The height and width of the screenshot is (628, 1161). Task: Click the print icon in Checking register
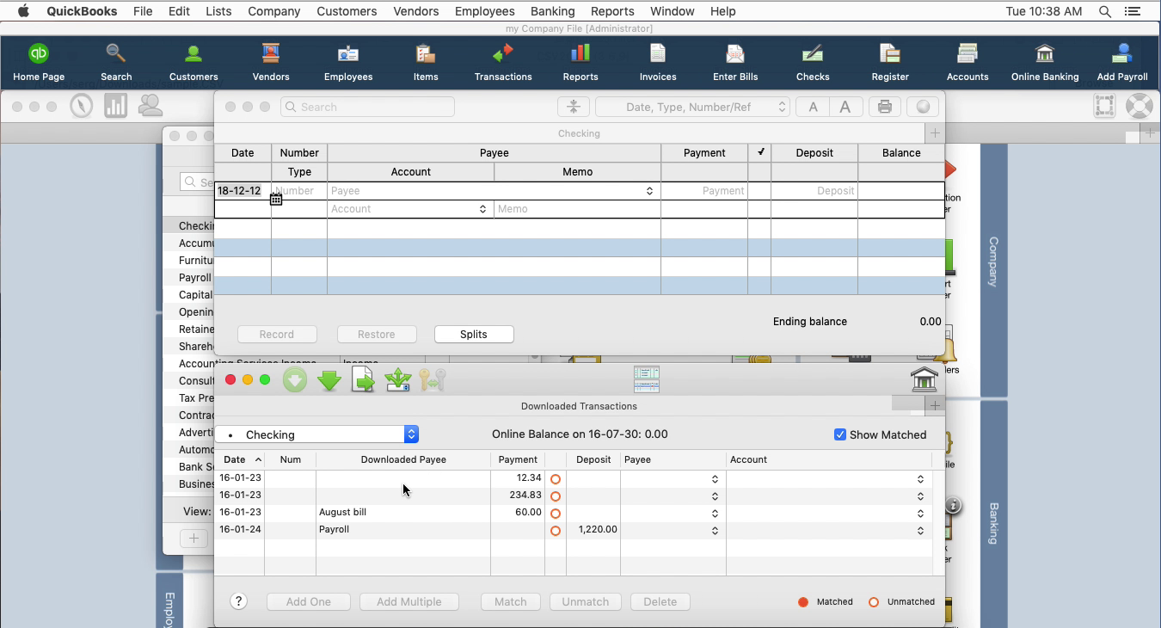884,107
